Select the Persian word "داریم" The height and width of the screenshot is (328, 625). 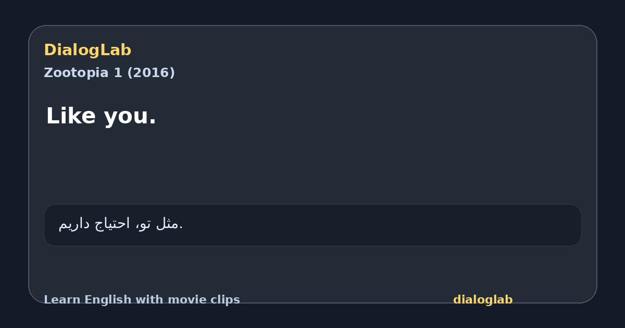pyautogui.click(x=74, y=224)
